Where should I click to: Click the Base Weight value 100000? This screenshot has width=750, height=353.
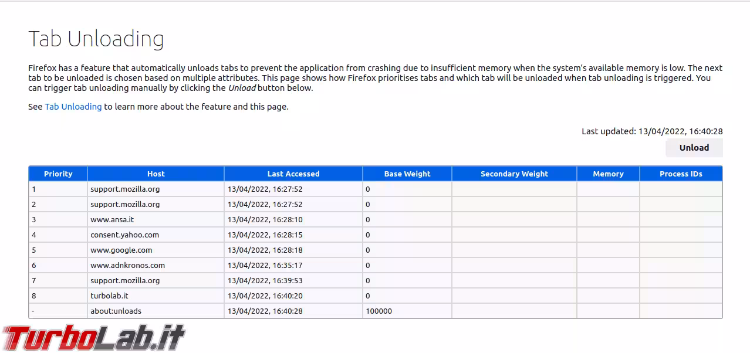click(377, 311)
